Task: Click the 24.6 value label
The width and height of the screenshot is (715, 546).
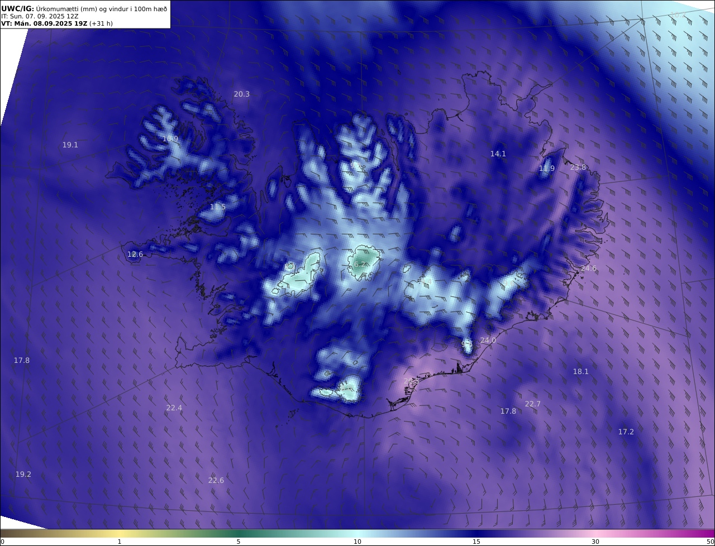Action: coord(588,268)
